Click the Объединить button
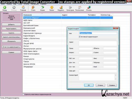This screenshot has height=99, width=132. coord(11,41)
